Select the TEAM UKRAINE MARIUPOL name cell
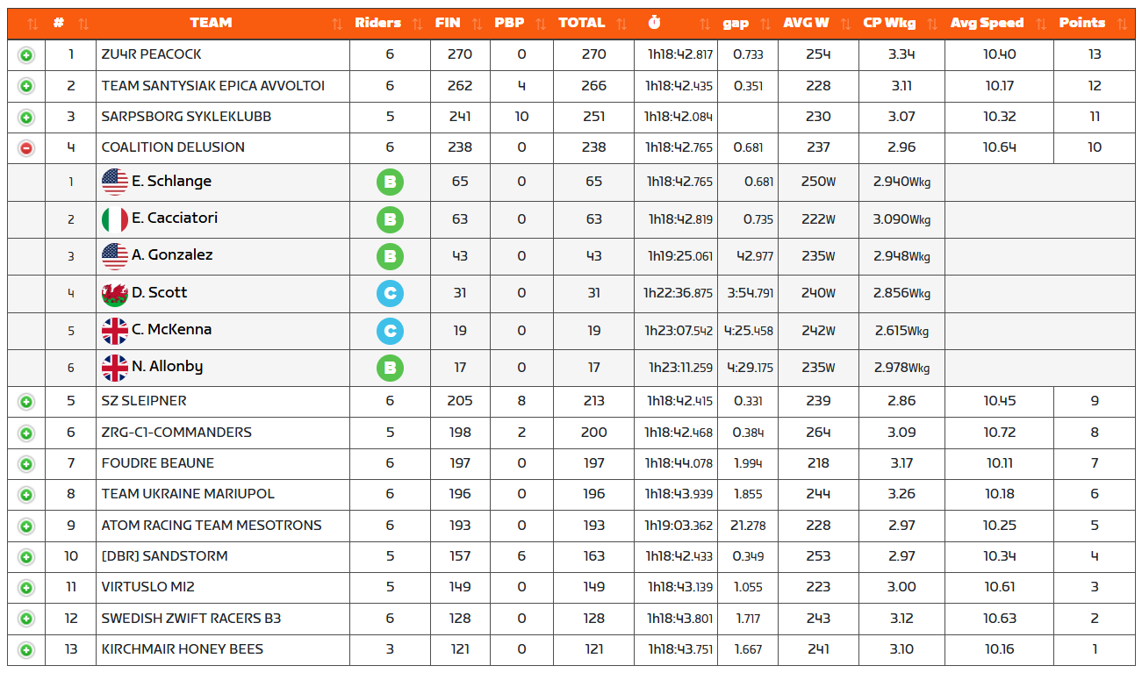 188,494
